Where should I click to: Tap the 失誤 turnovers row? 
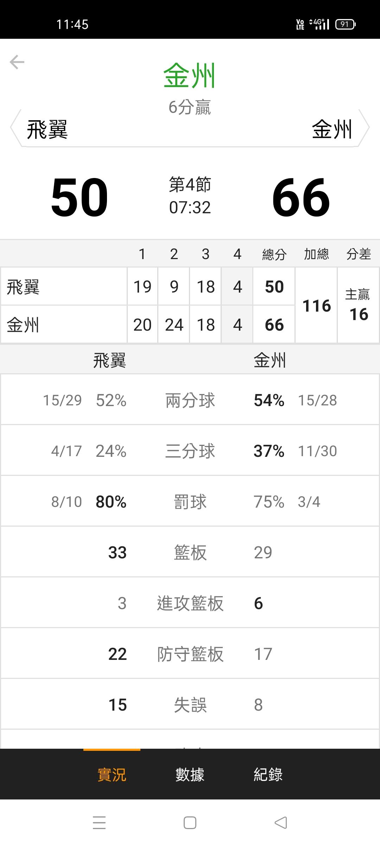190,704
